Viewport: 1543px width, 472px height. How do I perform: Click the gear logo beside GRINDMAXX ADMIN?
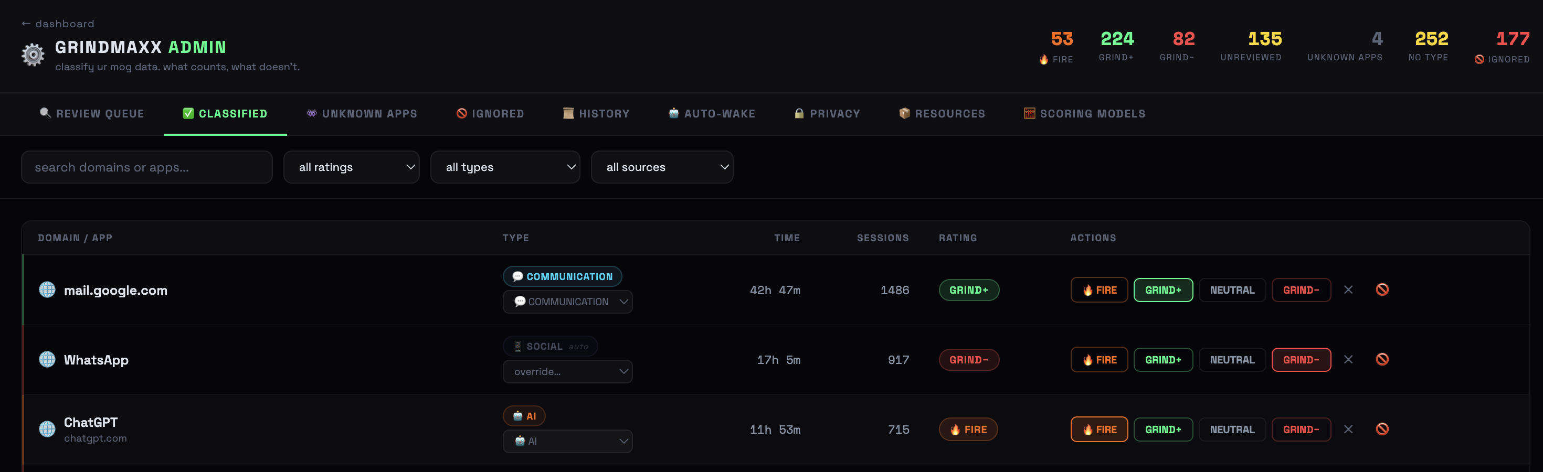[x=33, y=55]
